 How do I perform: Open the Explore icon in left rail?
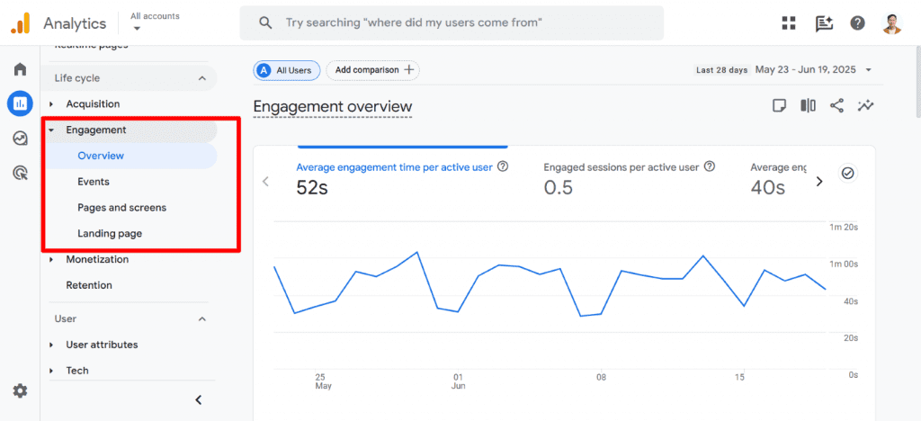(x=20, y=139)
